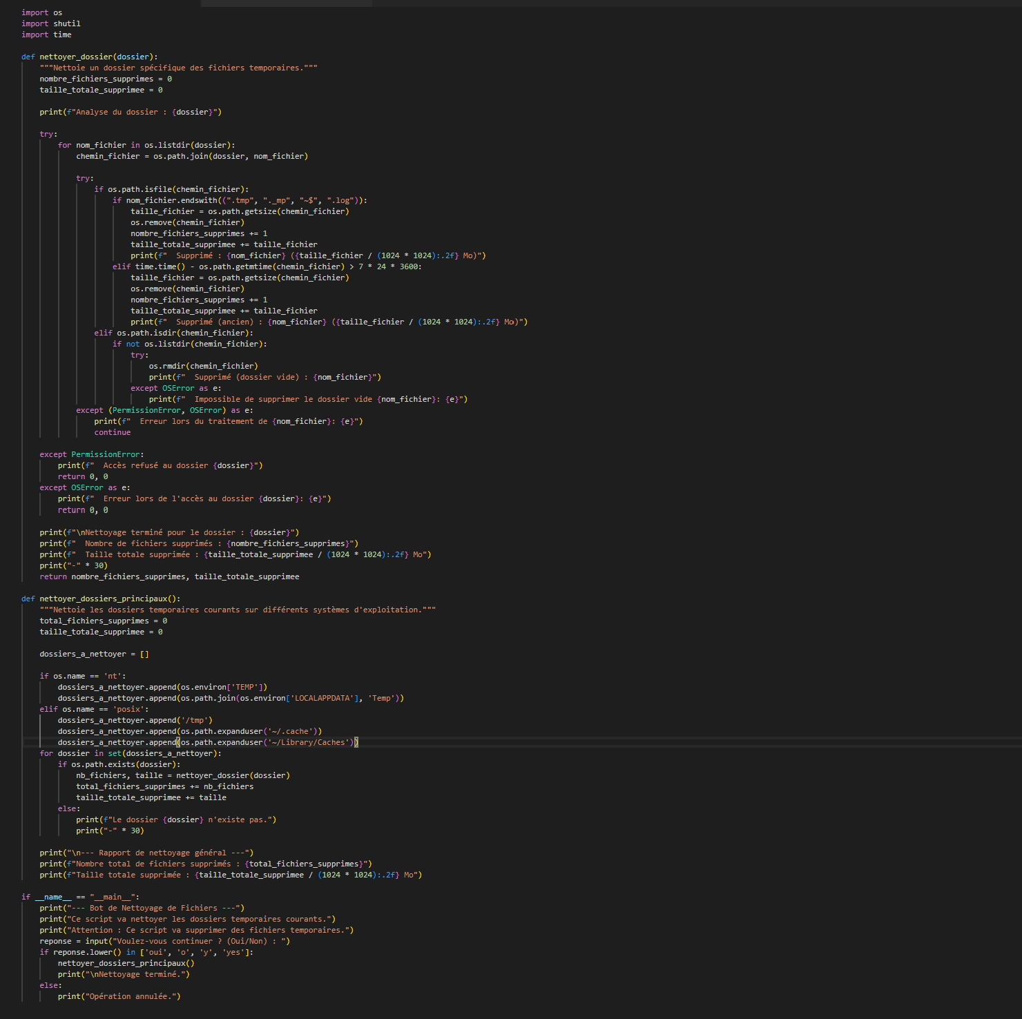Select the dossiers_a_nettoyer empty list
This screenshot has width=1022, height=1019.
coord(144,653)
